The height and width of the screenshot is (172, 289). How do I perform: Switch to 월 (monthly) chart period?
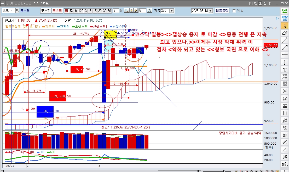pos(76,11)
